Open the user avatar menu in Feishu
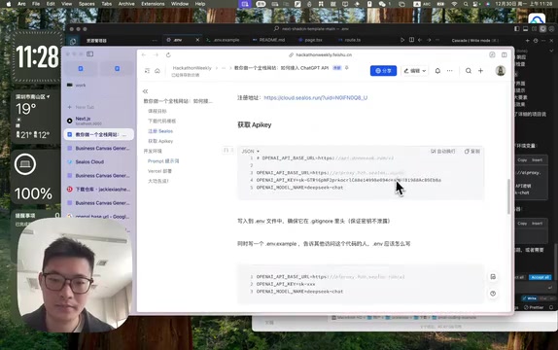This screenshot has height=350, width=558. pos(501,71)
